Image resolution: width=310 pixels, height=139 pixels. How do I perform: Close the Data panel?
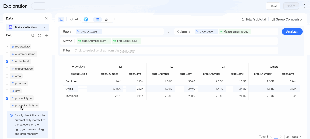pos(46,18)
